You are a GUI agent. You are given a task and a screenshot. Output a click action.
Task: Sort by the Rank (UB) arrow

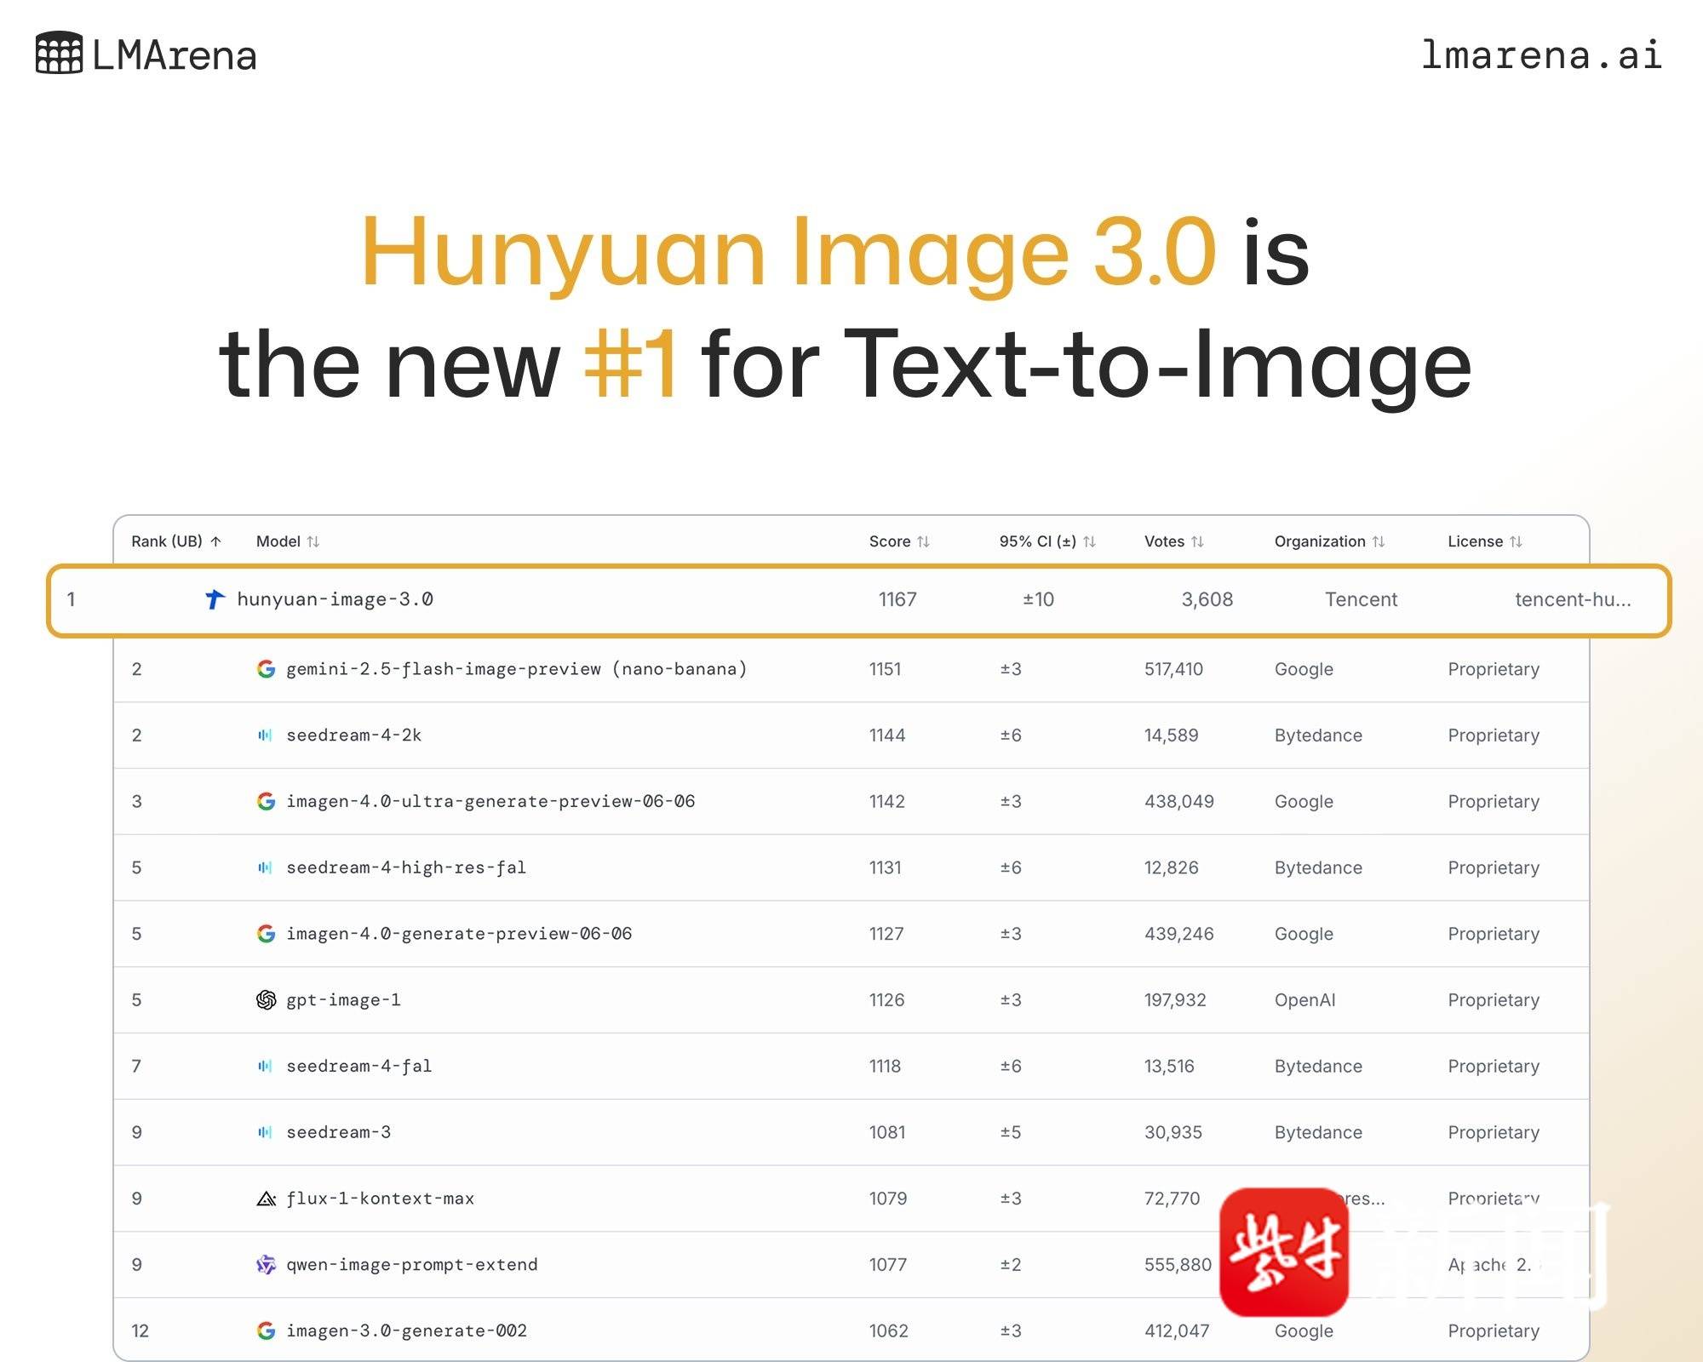(216, 541)
